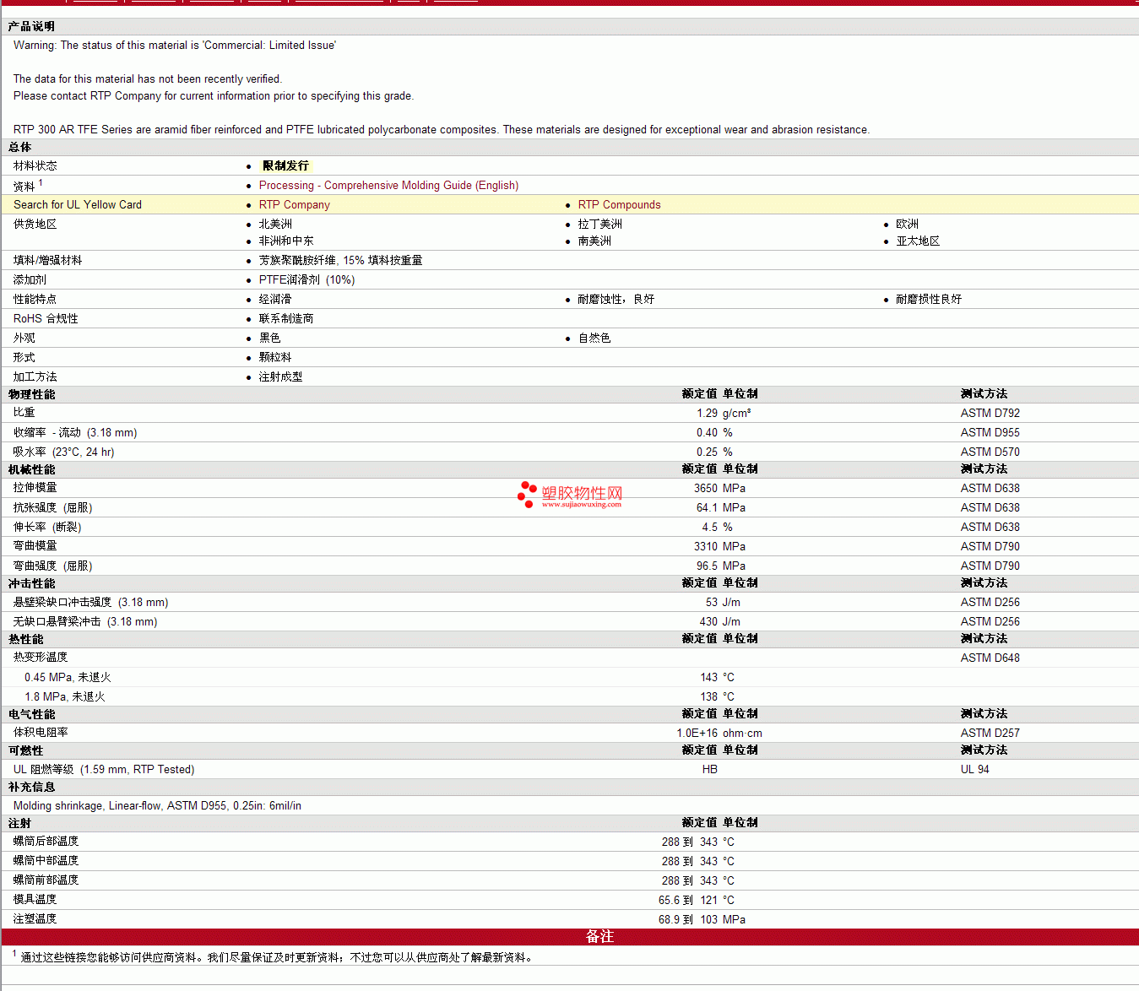Click the ASTM D792 test method cell
This screenshot has height=991, width=1139.
[x=990, y=413]
